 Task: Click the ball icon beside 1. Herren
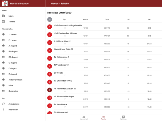[4, 34]
